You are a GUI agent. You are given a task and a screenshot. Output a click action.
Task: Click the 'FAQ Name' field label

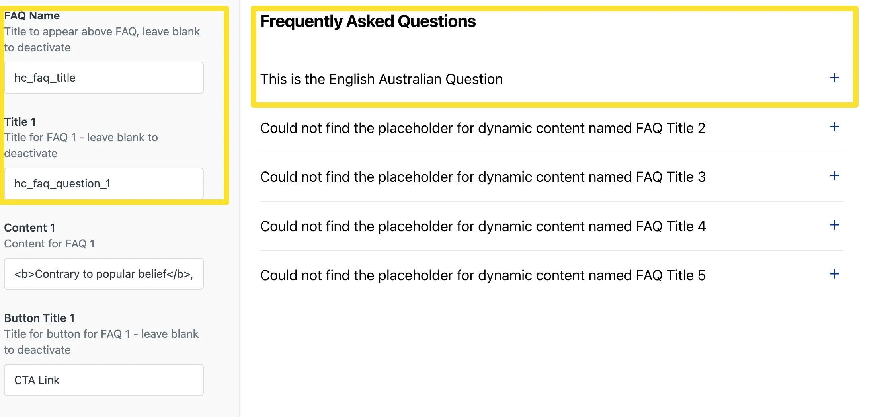32,16
